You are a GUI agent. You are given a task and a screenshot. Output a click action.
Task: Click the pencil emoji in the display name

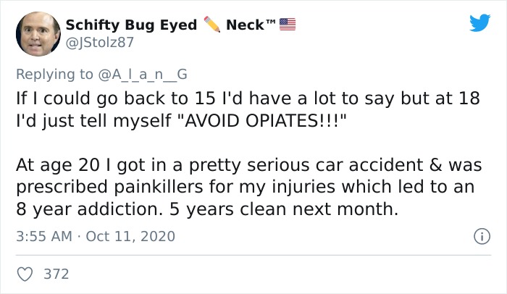(x=211, y=25)
